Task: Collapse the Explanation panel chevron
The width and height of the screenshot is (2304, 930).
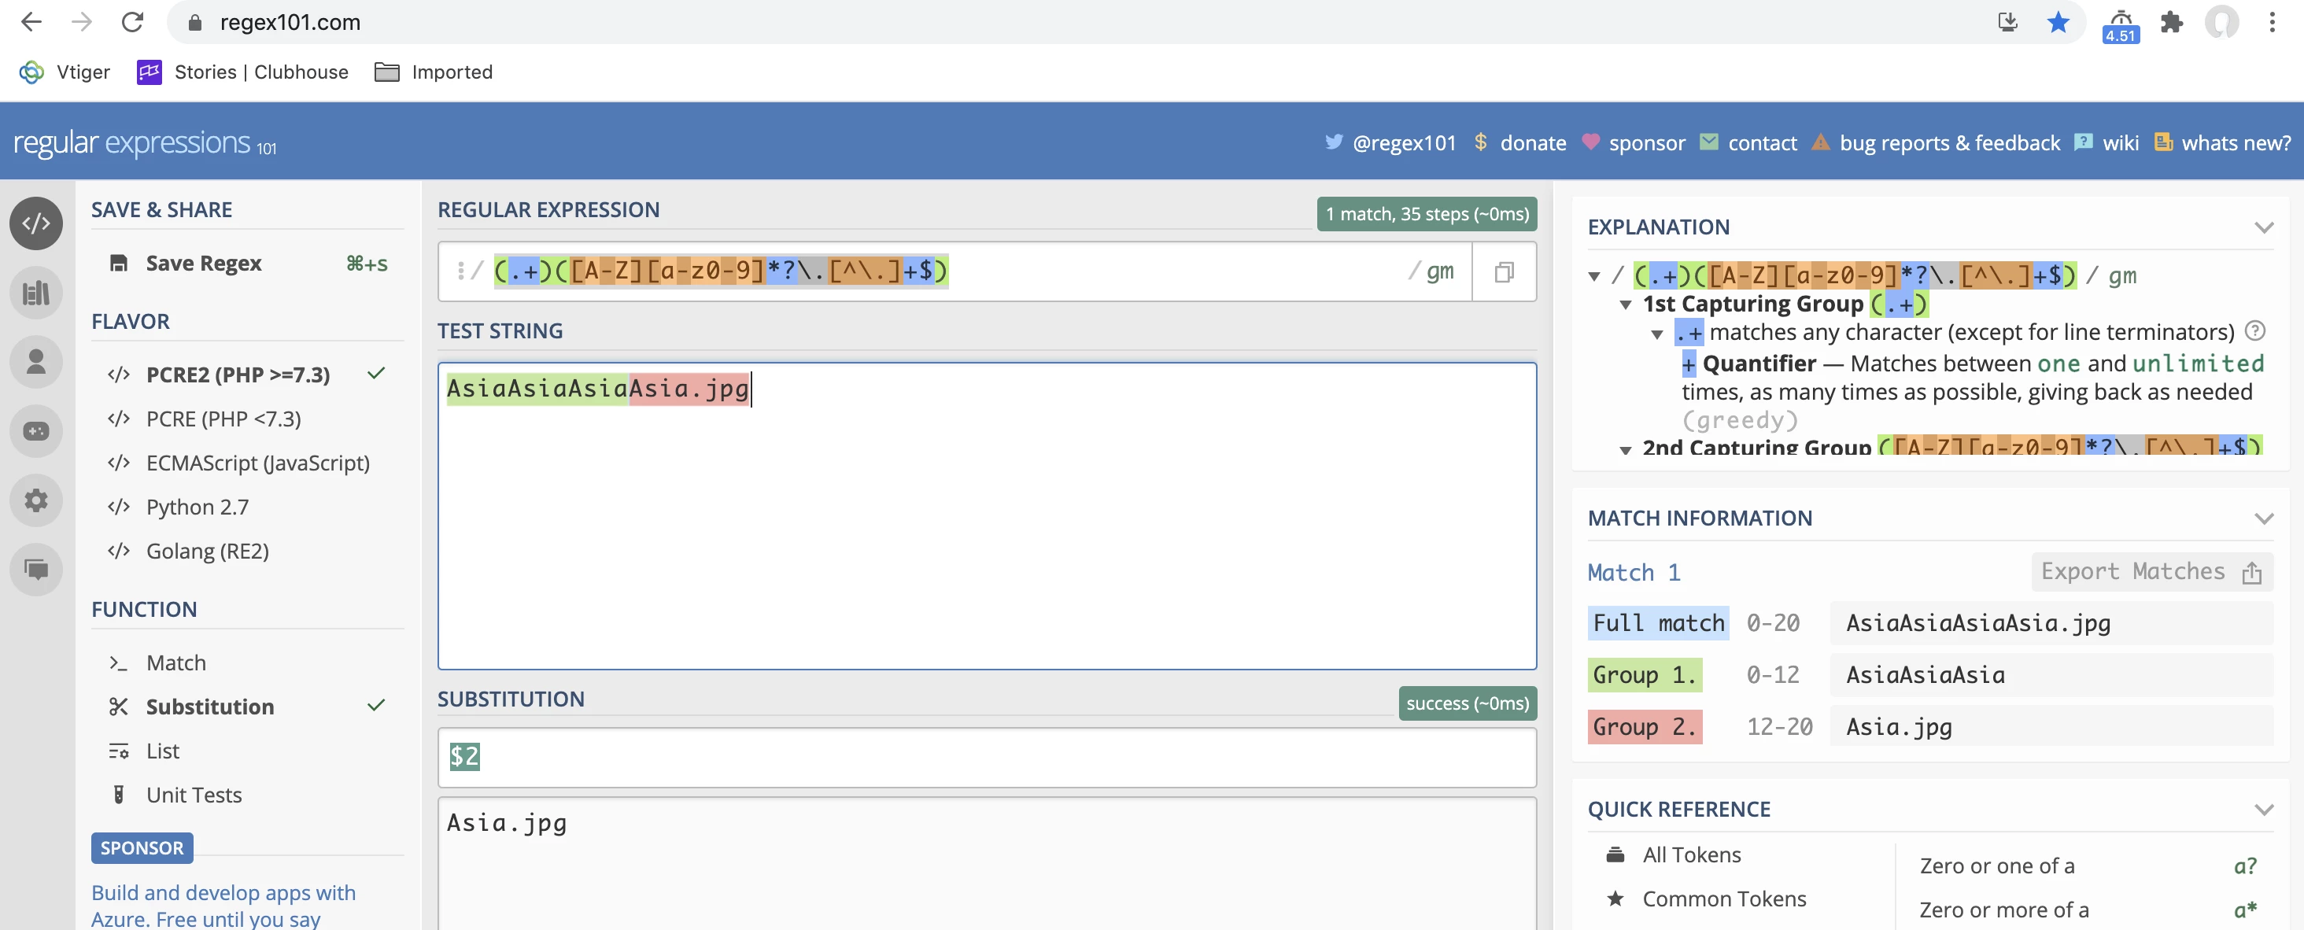Action: click(2263, 227)
